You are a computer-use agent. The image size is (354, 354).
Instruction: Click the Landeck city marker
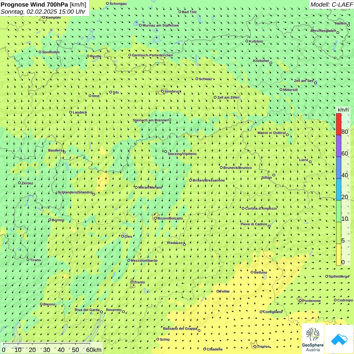coord(71,112)
